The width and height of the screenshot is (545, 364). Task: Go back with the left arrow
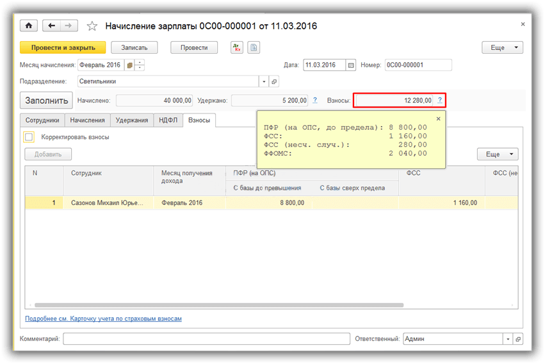pos(51,26)
